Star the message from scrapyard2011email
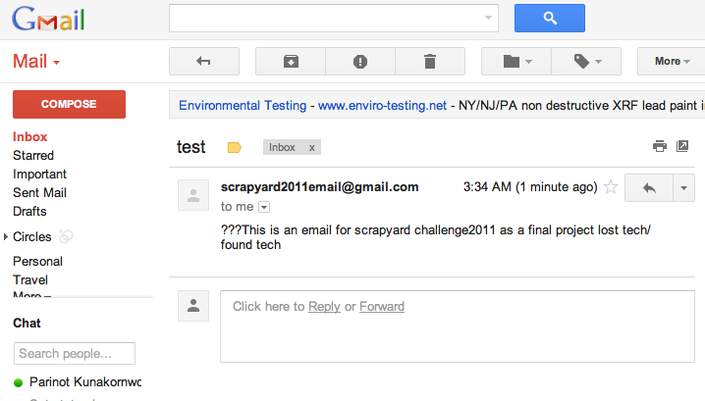 (611, 187)
